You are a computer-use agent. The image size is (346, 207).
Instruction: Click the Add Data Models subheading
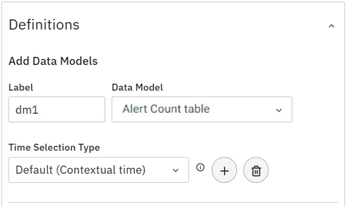pos(53,61)
